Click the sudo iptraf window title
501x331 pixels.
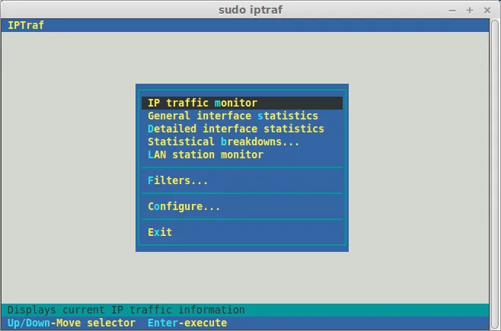point(250,10)
